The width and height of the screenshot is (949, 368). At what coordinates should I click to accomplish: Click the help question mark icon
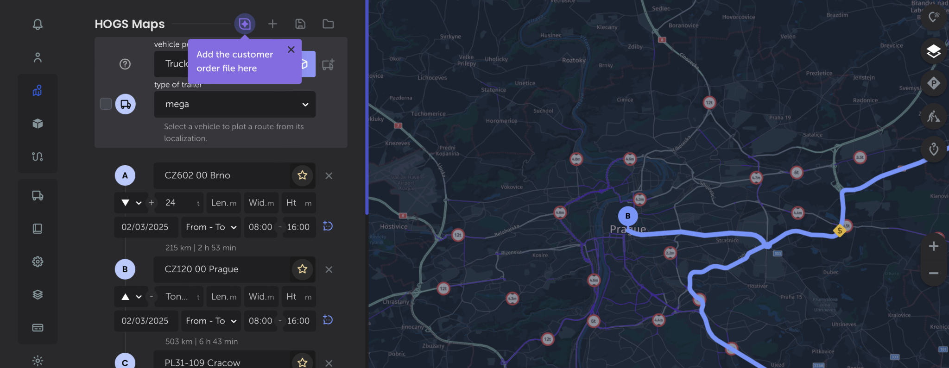125,64
